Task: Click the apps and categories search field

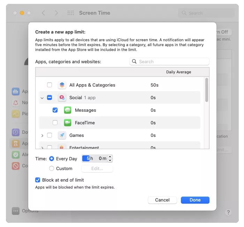Action: (x=169, y=61)
